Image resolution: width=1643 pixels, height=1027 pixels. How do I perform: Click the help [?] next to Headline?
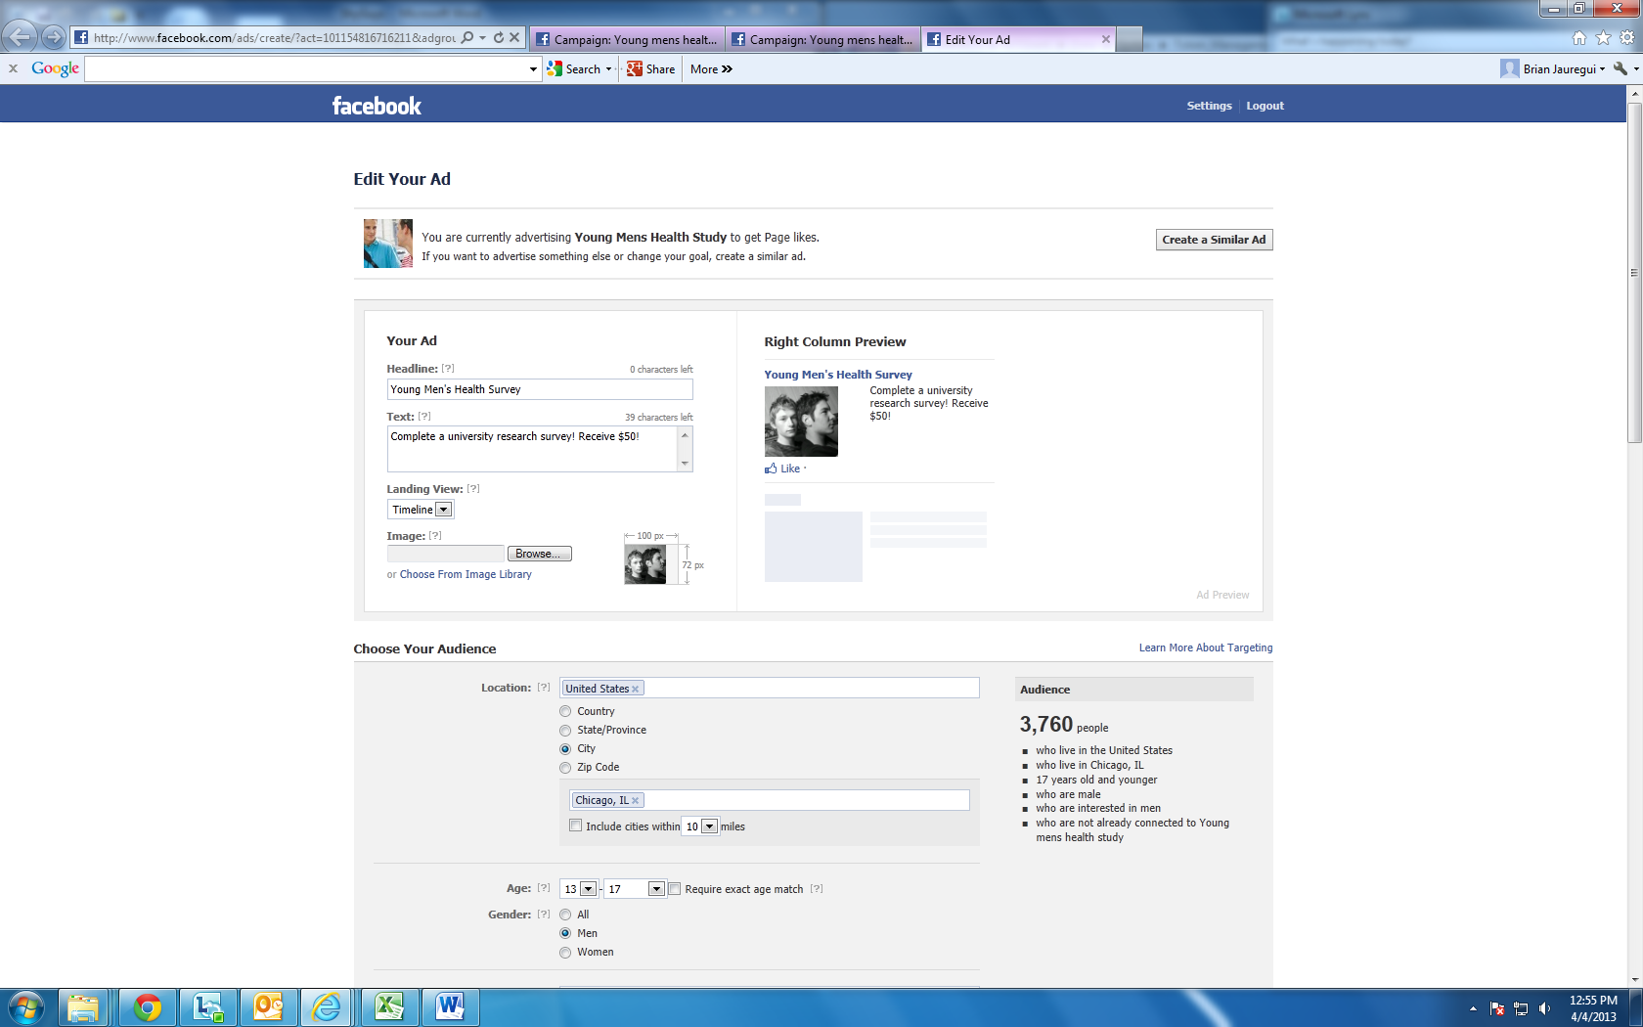[448, 369]
